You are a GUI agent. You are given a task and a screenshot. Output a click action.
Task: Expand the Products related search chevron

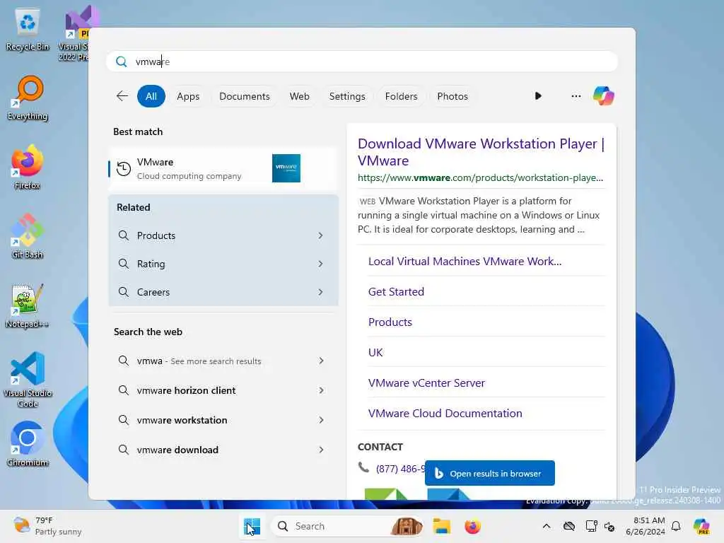coord(320,235)
